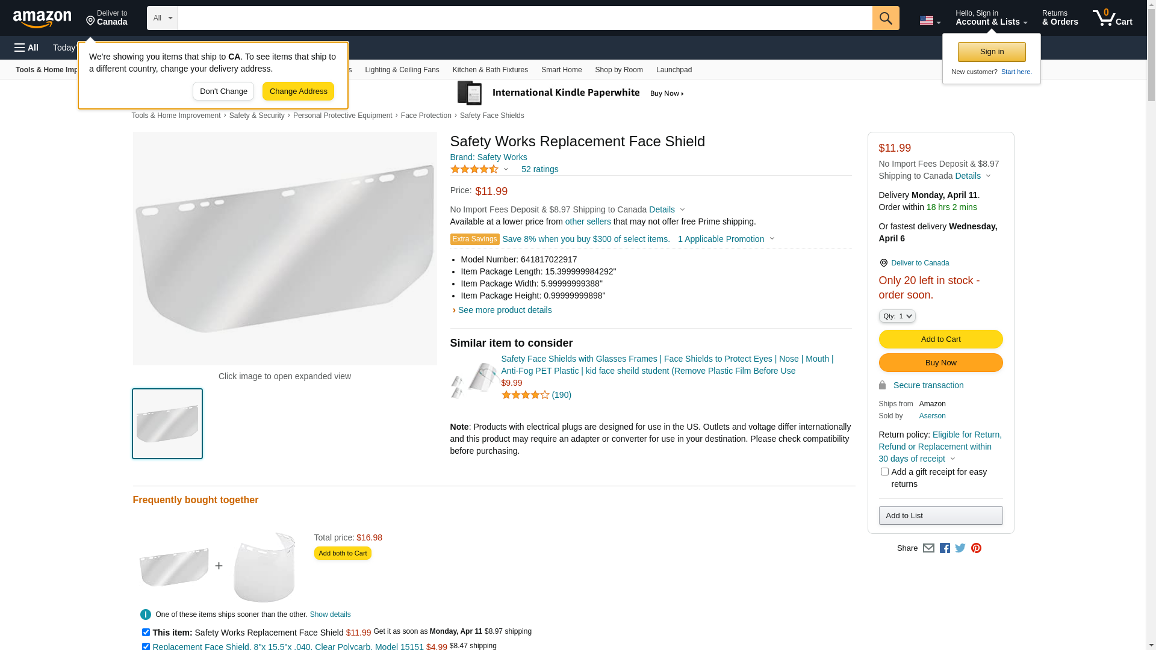The image size is (1156, 650).
Task: Click the Amazon logo
Action: click(x=42, y=19)
